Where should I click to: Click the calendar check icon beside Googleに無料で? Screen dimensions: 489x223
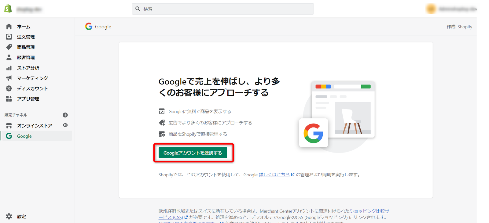(162, 111)
